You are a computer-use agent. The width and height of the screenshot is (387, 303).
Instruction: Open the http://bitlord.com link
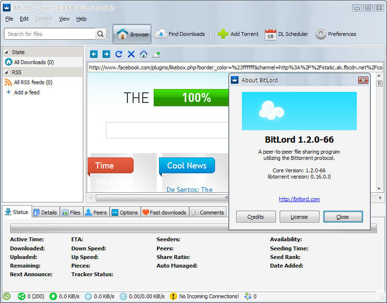(299, 199)
